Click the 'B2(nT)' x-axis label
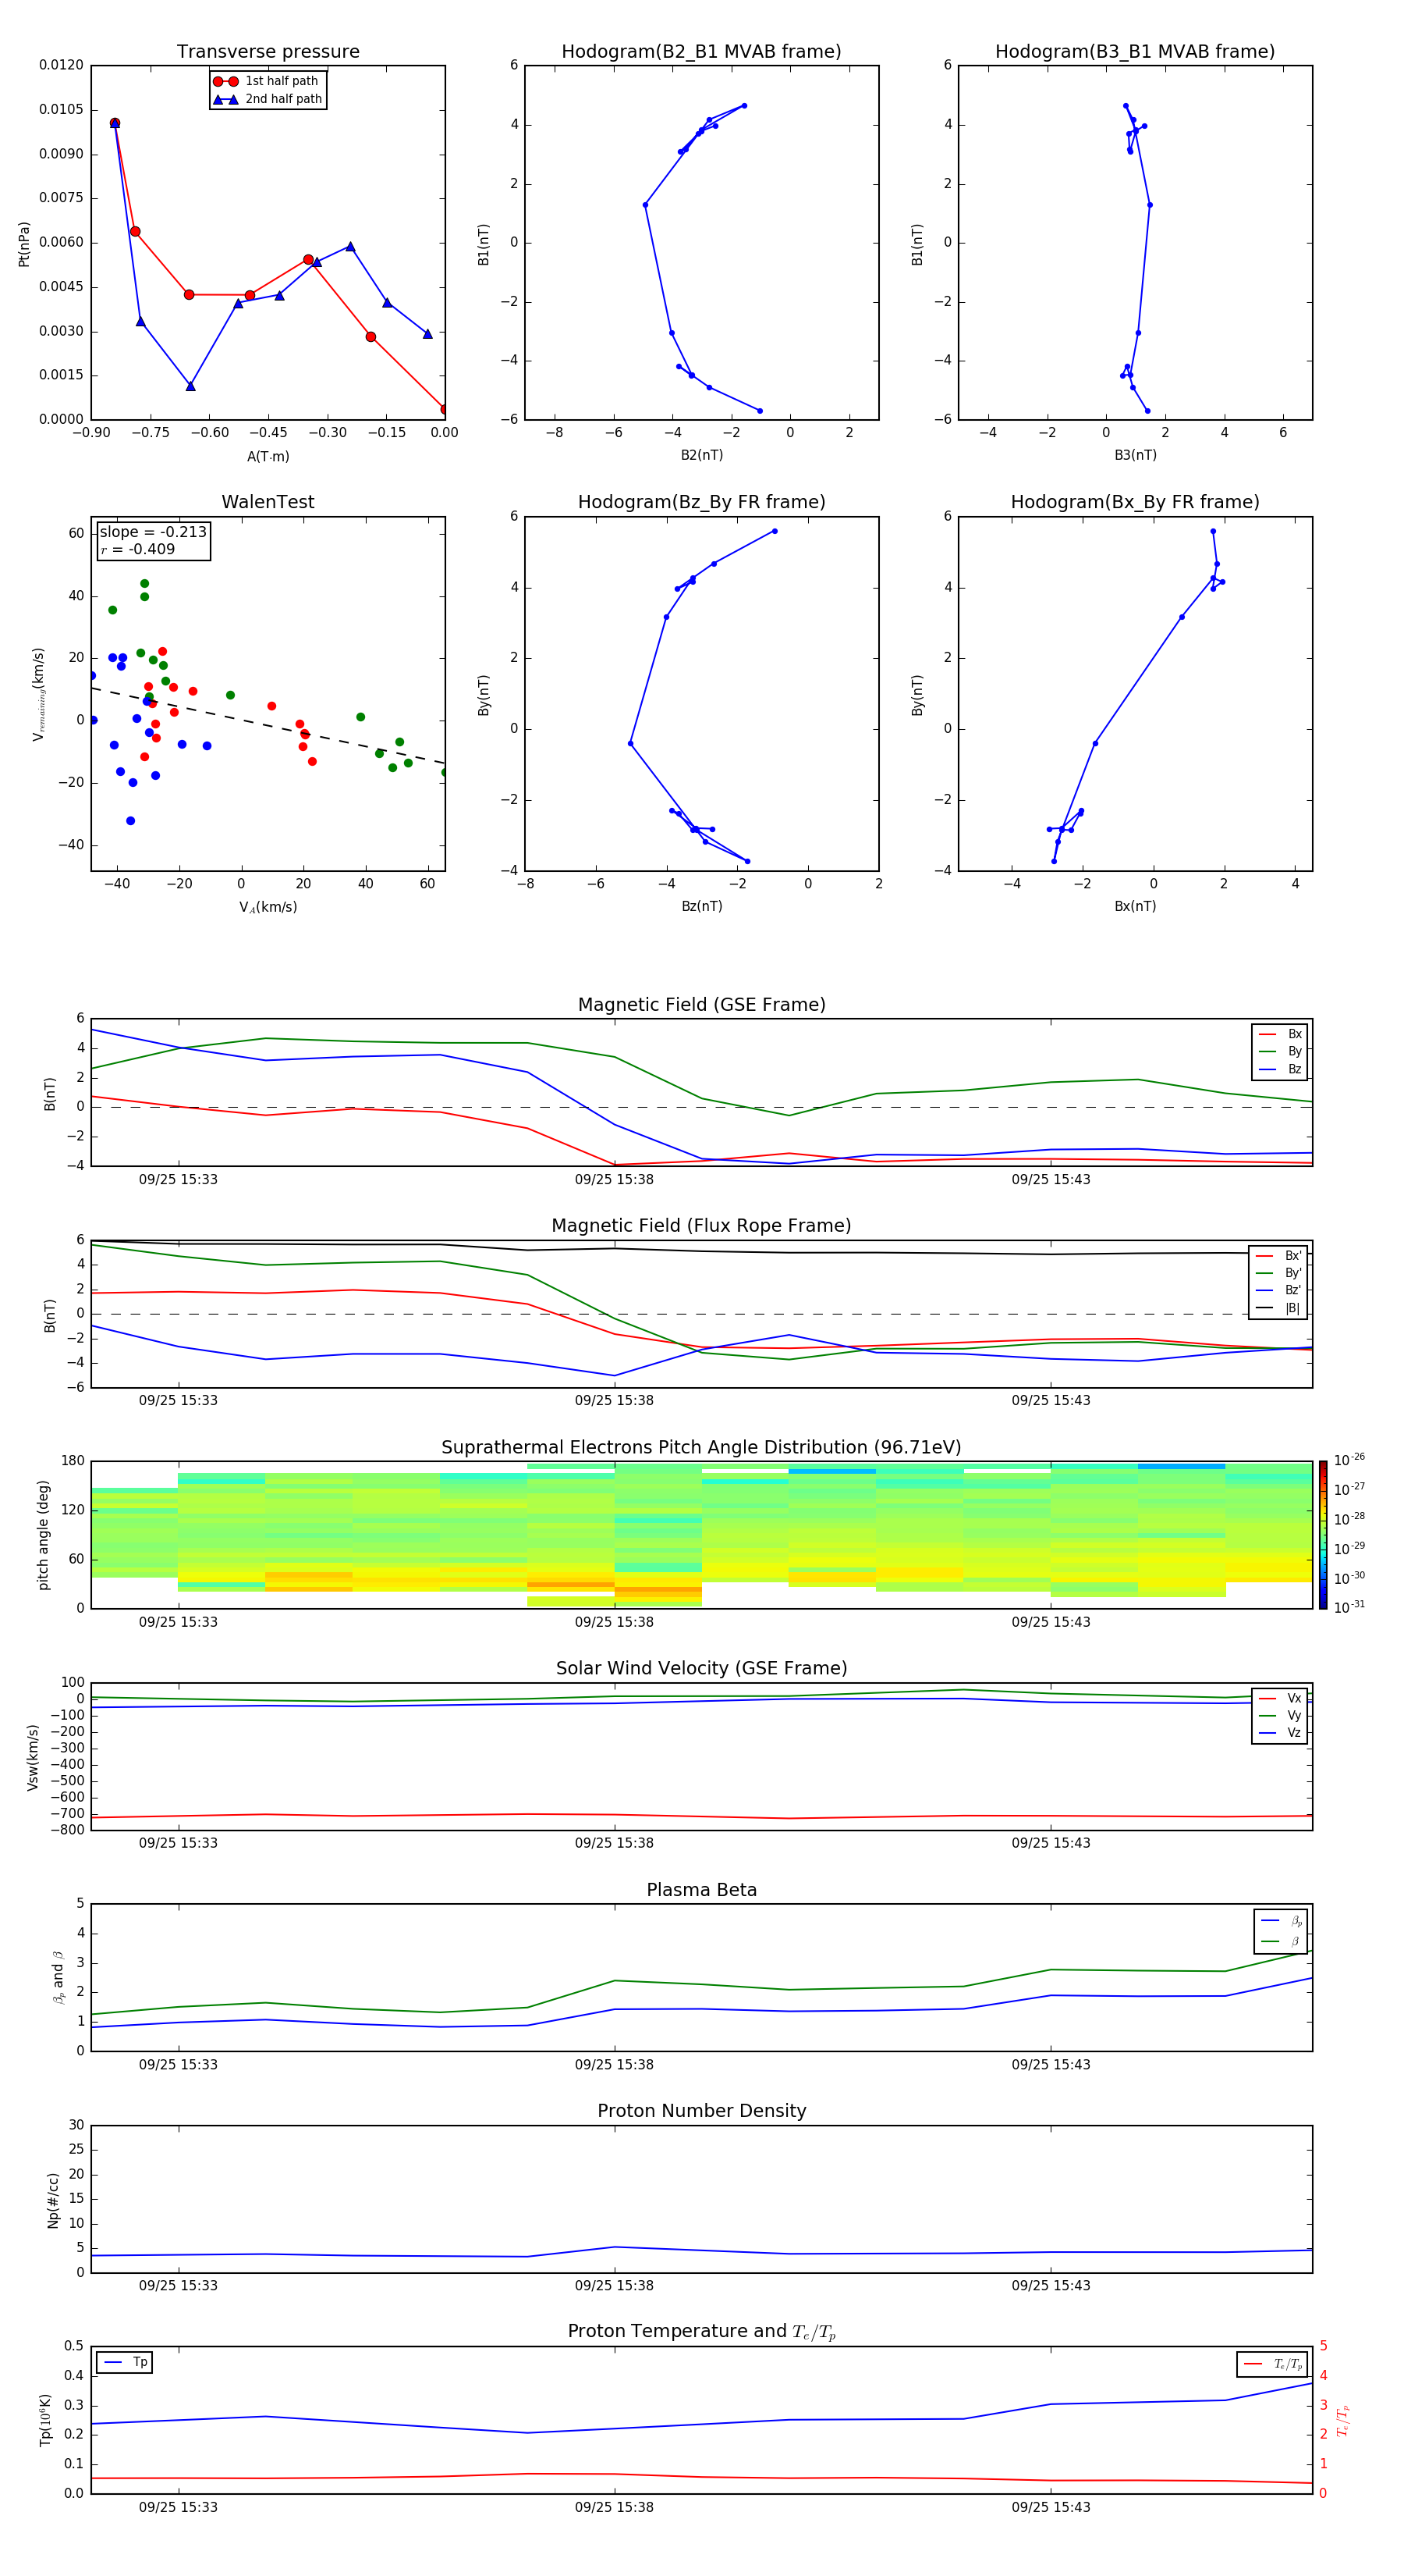Viewport: 1404px width, 2576px height. (x=701, y=455)
